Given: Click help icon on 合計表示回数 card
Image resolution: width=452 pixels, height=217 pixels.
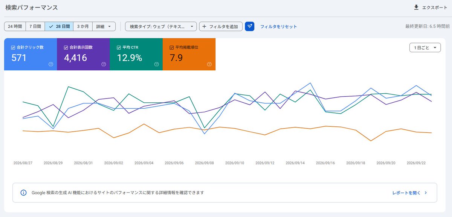Looking at the screenshot, I should point(104,64).
